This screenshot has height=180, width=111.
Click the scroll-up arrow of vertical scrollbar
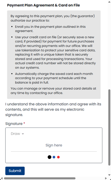109,2
